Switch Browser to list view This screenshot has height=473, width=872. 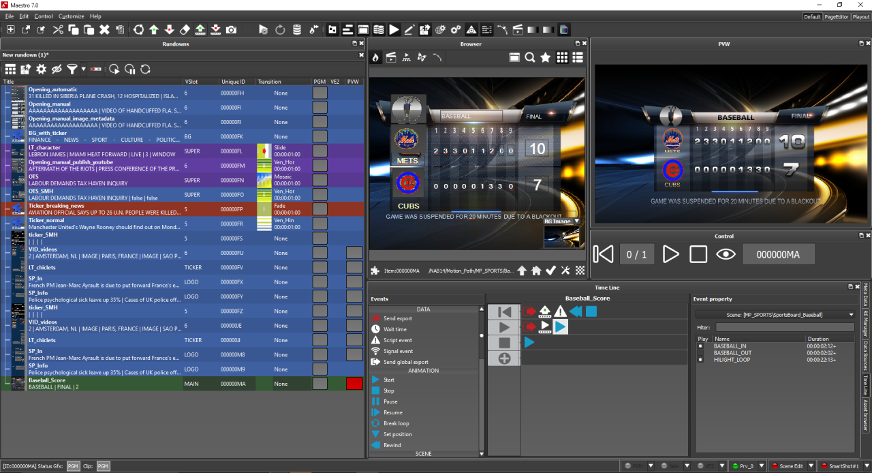(578, 57)
